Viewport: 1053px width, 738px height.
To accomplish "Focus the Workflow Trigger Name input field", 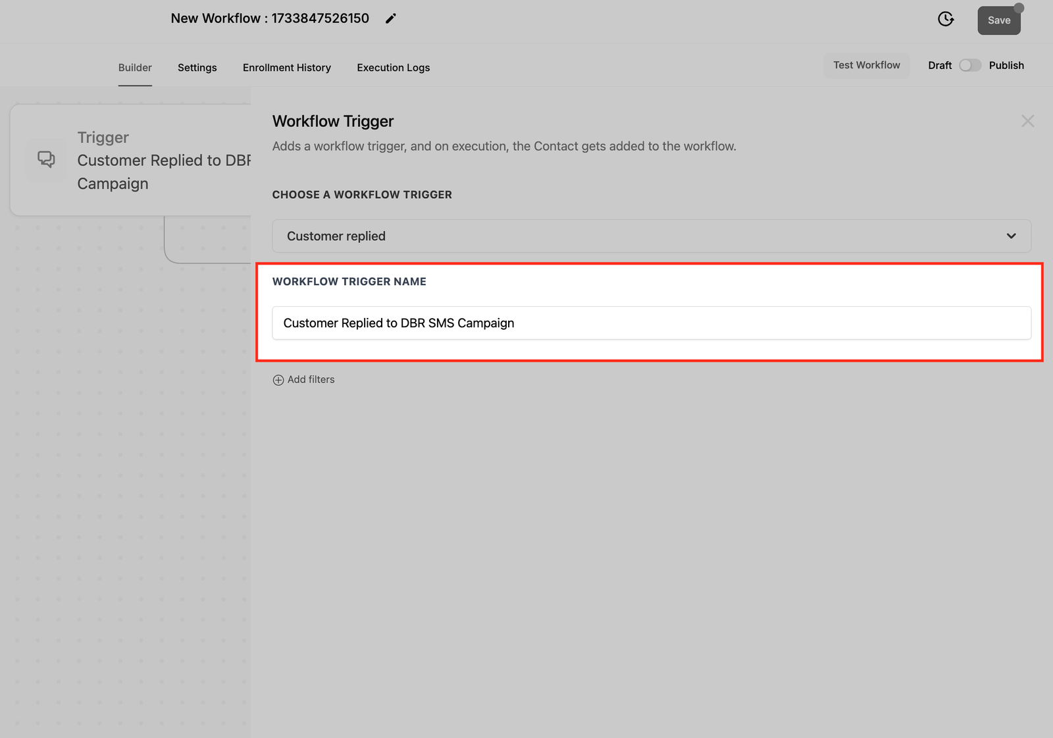I will (x=651, y=323).
